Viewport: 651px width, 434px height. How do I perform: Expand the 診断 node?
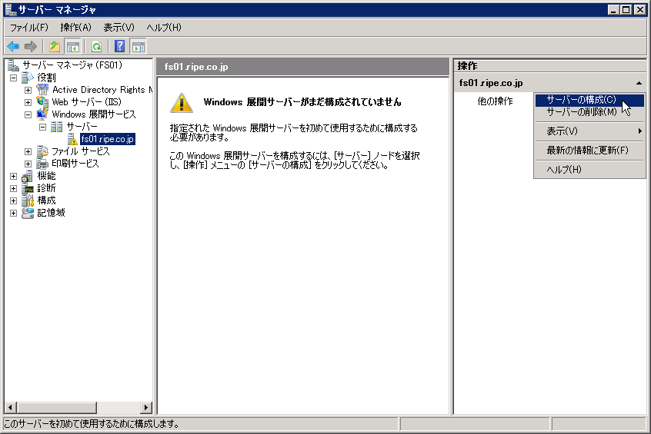tap(13, 189)
